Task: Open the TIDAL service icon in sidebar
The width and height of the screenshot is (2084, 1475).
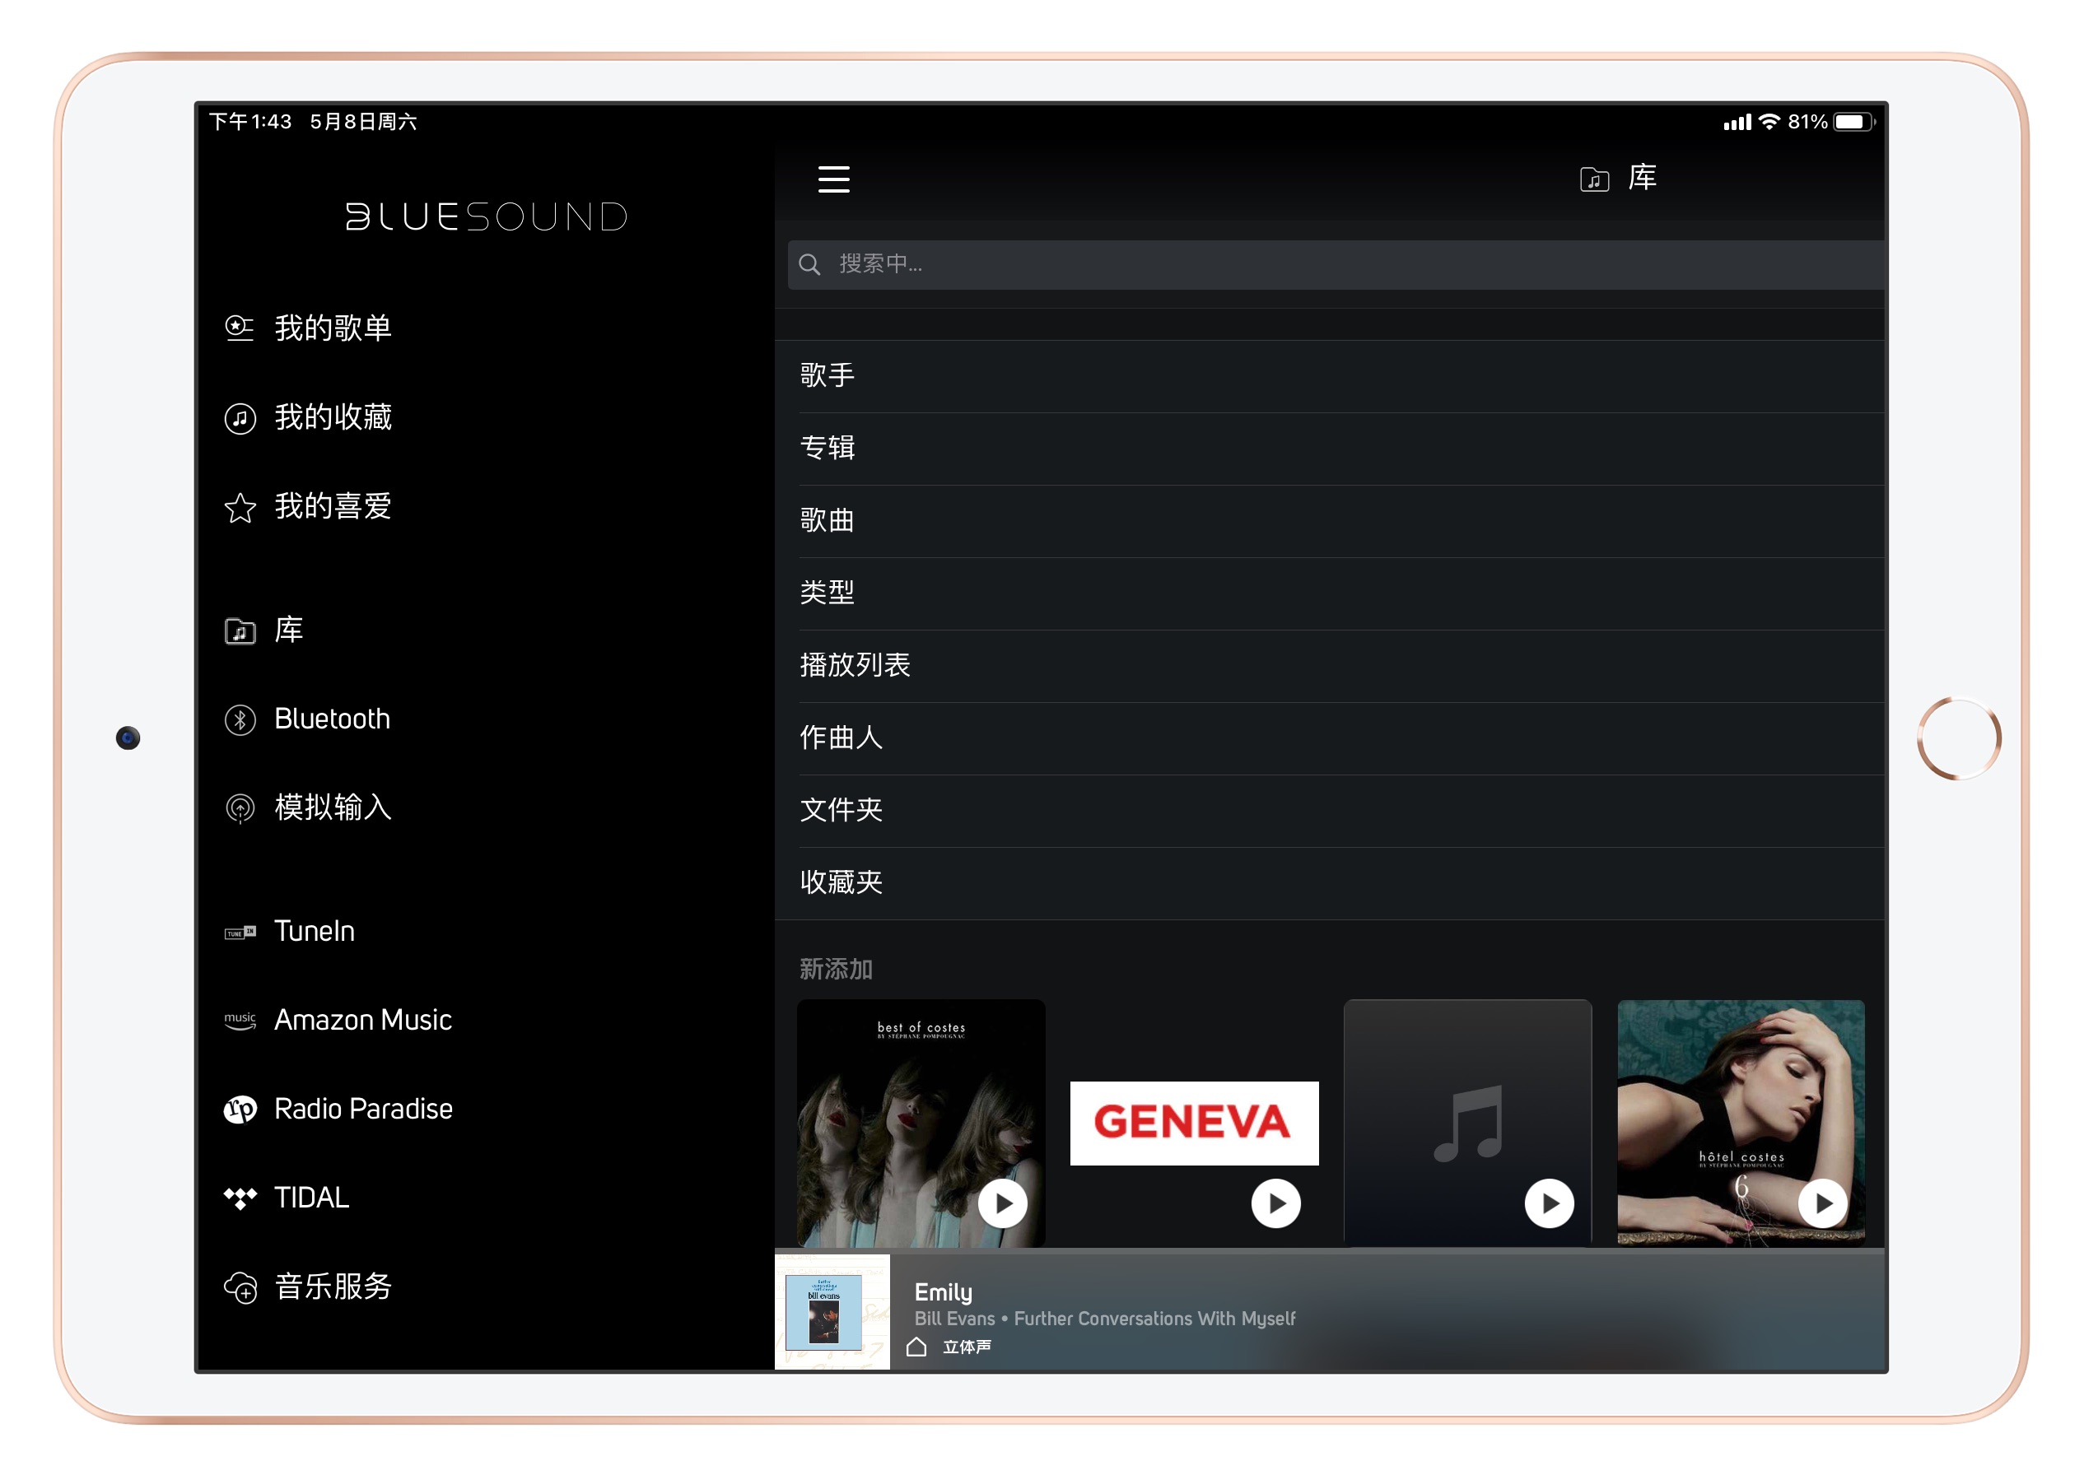Action: coord(240,1197)
